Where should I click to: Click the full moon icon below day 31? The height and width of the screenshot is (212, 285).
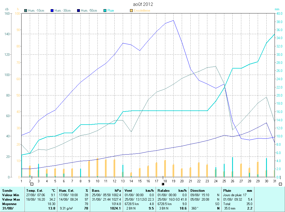coord(280,184)
